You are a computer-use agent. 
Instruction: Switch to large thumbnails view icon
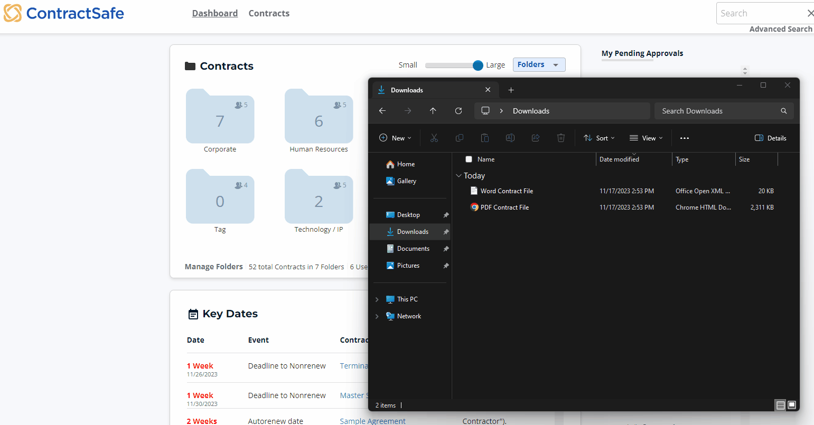[x=792, y=405]
